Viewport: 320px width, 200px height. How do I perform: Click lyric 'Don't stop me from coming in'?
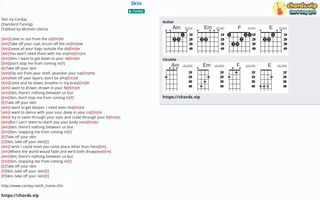pos(33,63)
